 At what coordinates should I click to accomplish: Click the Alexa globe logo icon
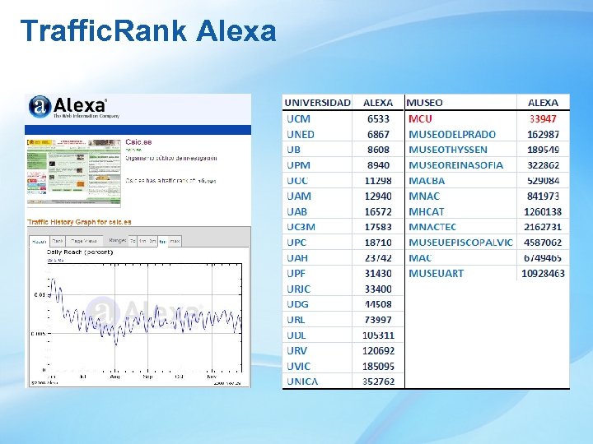click(x=40, y=106)
